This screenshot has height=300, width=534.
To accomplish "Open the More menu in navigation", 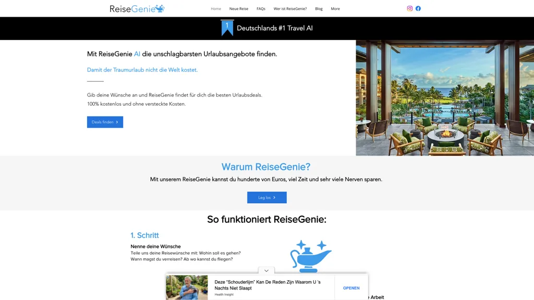I will point(335,9).
